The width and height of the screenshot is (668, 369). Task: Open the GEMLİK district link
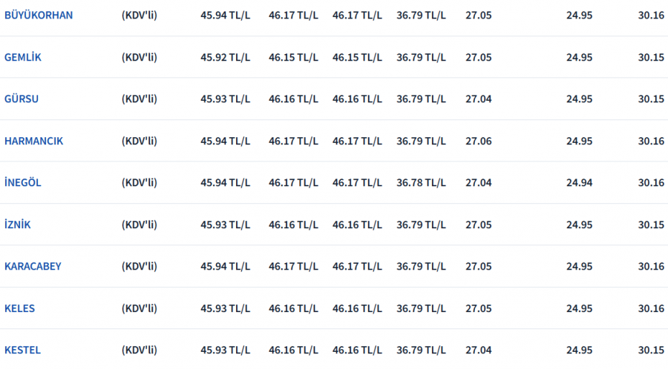coord(22,57)
